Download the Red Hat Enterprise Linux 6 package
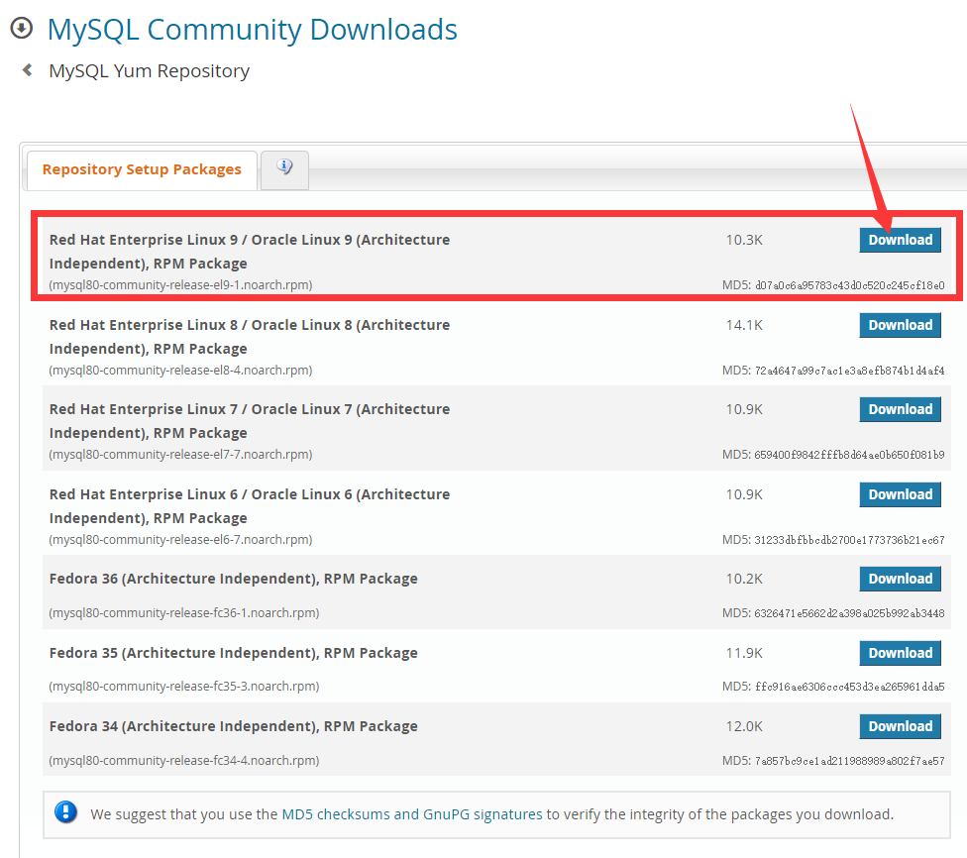This screenshot has height=858, width=967. (x=900, y=494)
